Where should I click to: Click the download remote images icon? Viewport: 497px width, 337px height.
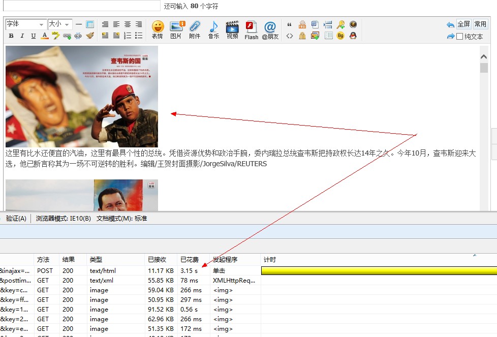click(315, 36)
